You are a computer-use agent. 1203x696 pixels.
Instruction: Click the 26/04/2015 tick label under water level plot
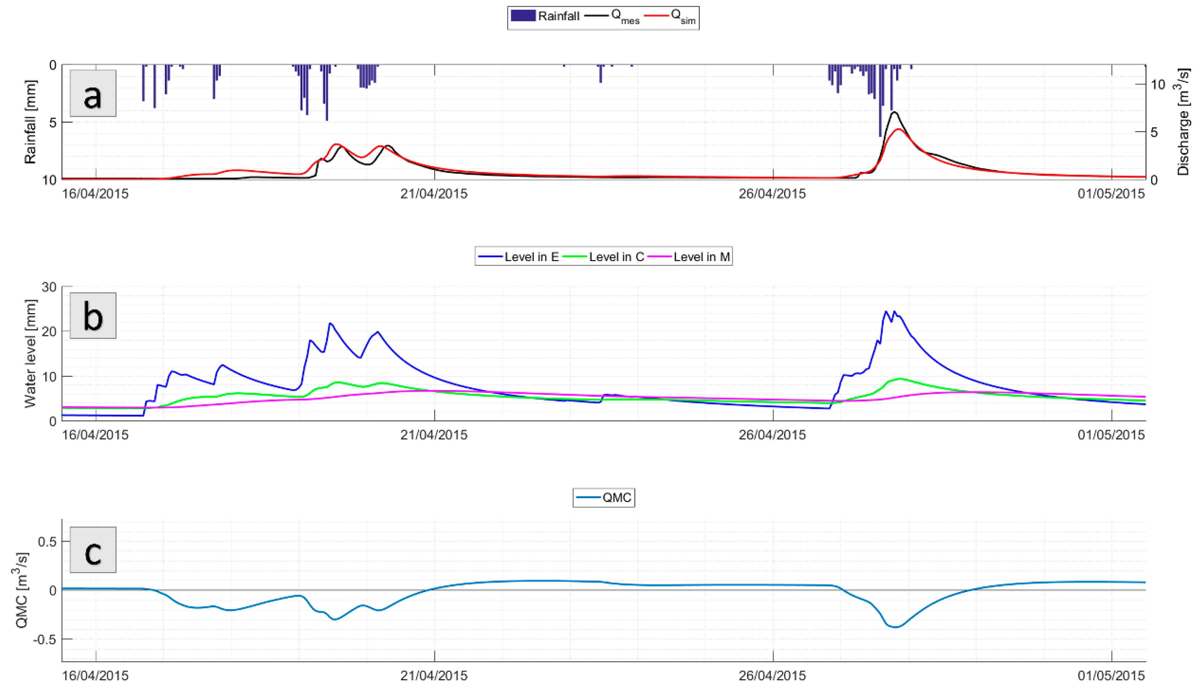(772, 435)
